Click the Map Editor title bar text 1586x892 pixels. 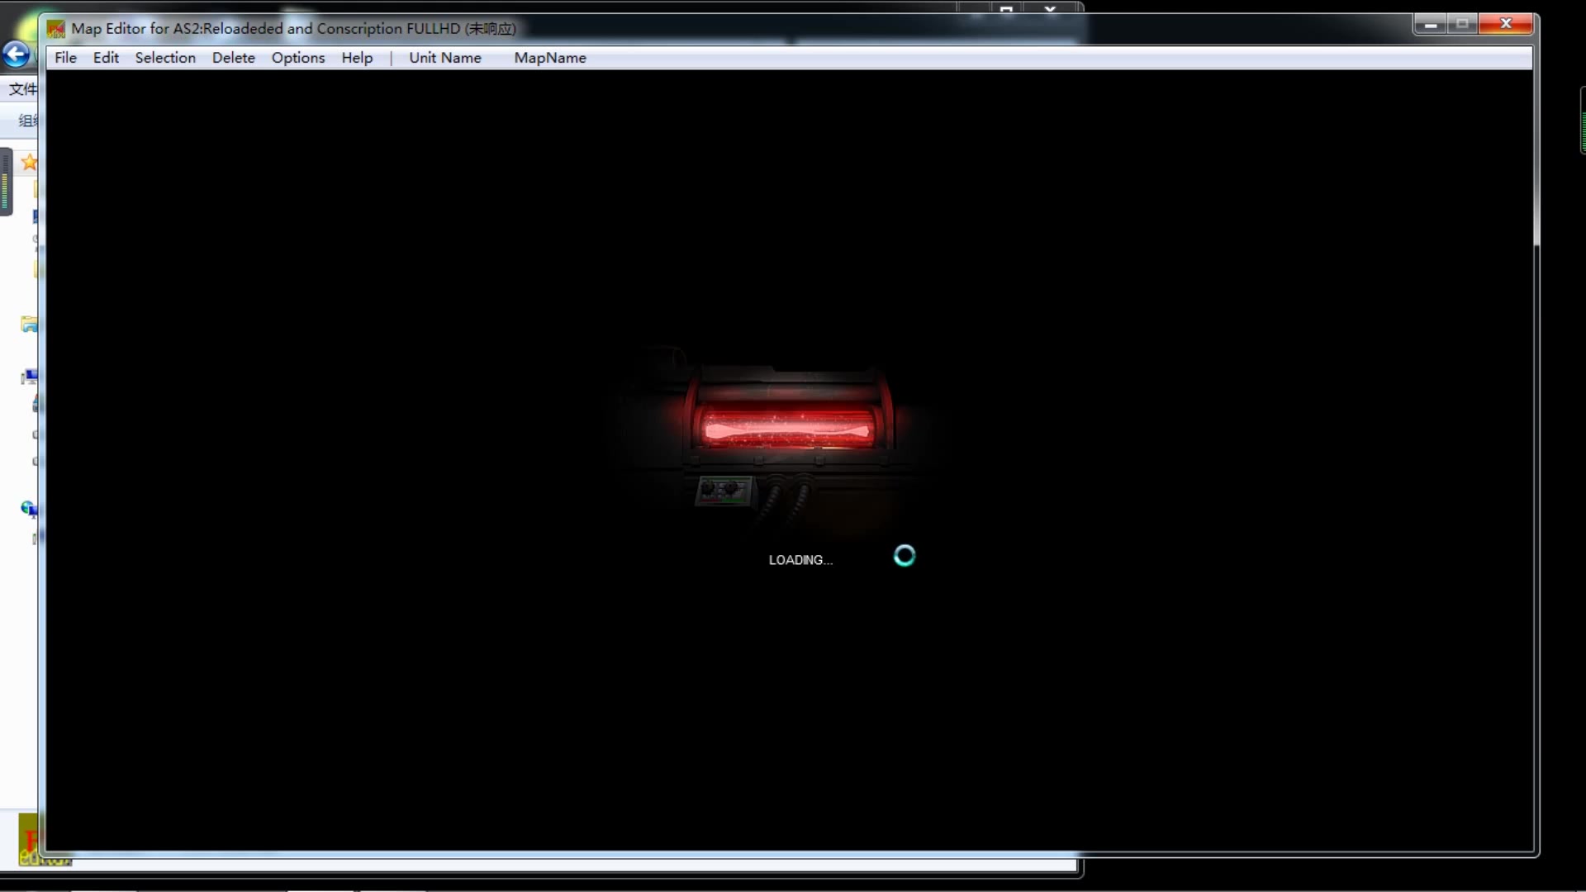(293, 29)
